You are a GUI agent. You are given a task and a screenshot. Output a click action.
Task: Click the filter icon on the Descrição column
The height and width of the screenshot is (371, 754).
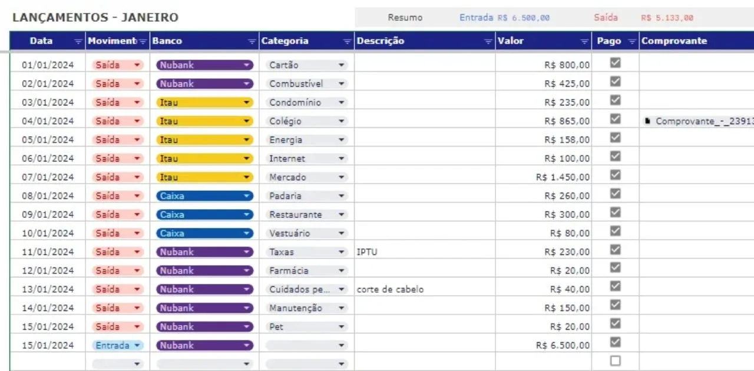[487, 41]
